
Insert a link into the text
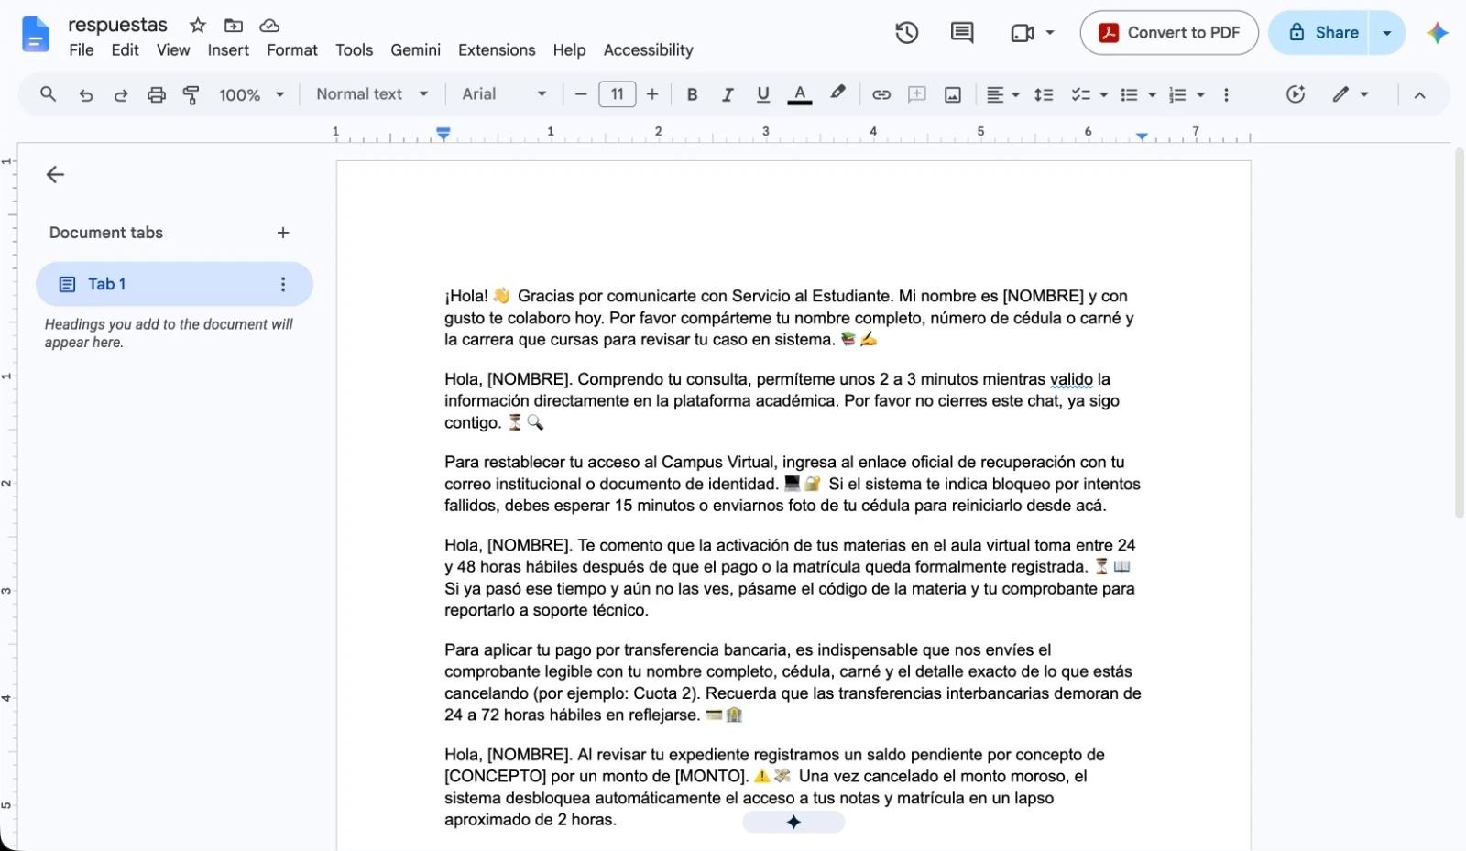pyautogui.click(x=881, y=94)
